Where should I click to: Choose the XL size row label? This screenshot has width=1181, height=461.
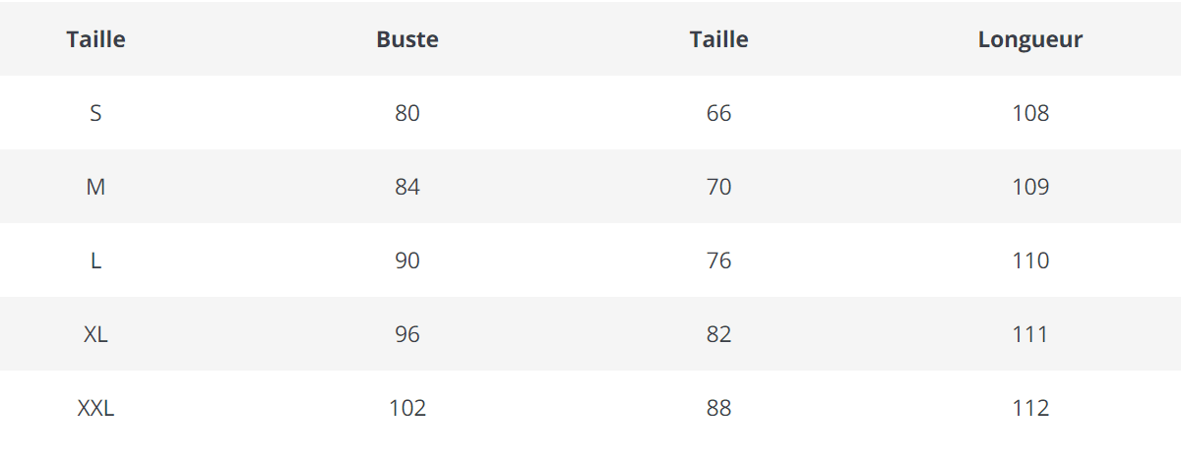pyautogui.click(x=95, y=334)
